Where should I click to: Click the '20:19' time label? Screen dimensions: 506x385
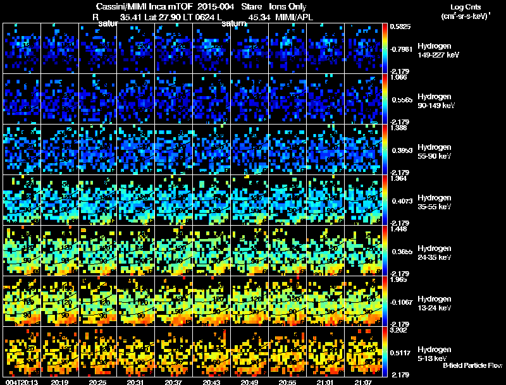click(60, 382)
